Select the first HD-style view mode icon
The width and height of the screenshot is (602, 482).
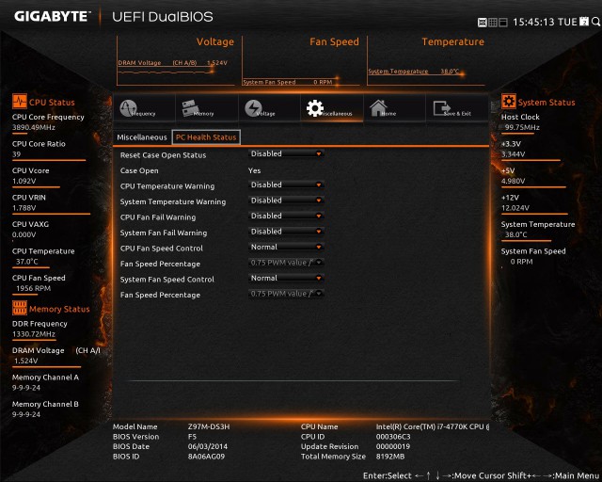tap(482, 23)
